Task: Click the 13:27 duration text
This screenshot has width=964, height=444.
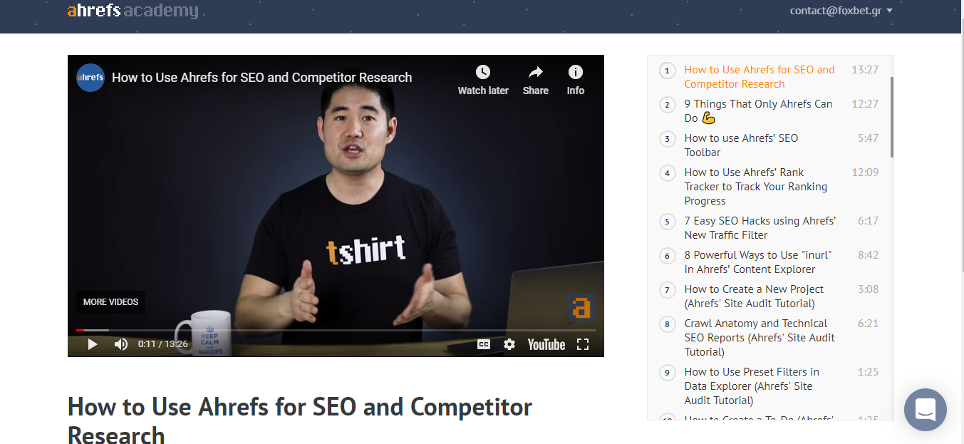Action: (865, 70)
